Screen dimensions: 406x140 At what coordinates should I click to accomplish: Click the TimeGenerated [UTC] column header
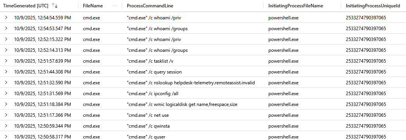coord(26,6)
